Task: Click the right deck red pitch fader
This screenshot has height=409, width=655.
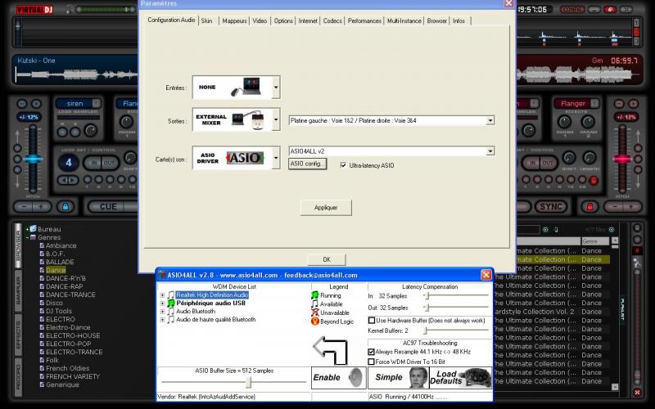Action: [622, 159]
